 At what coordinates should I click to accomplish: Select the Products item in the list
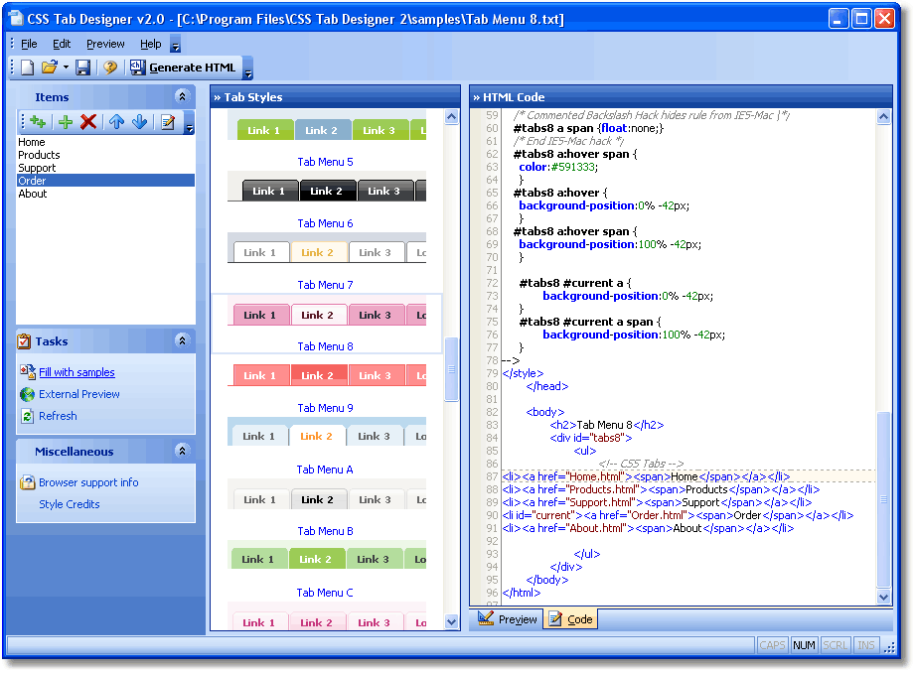(x=39, y=155)
